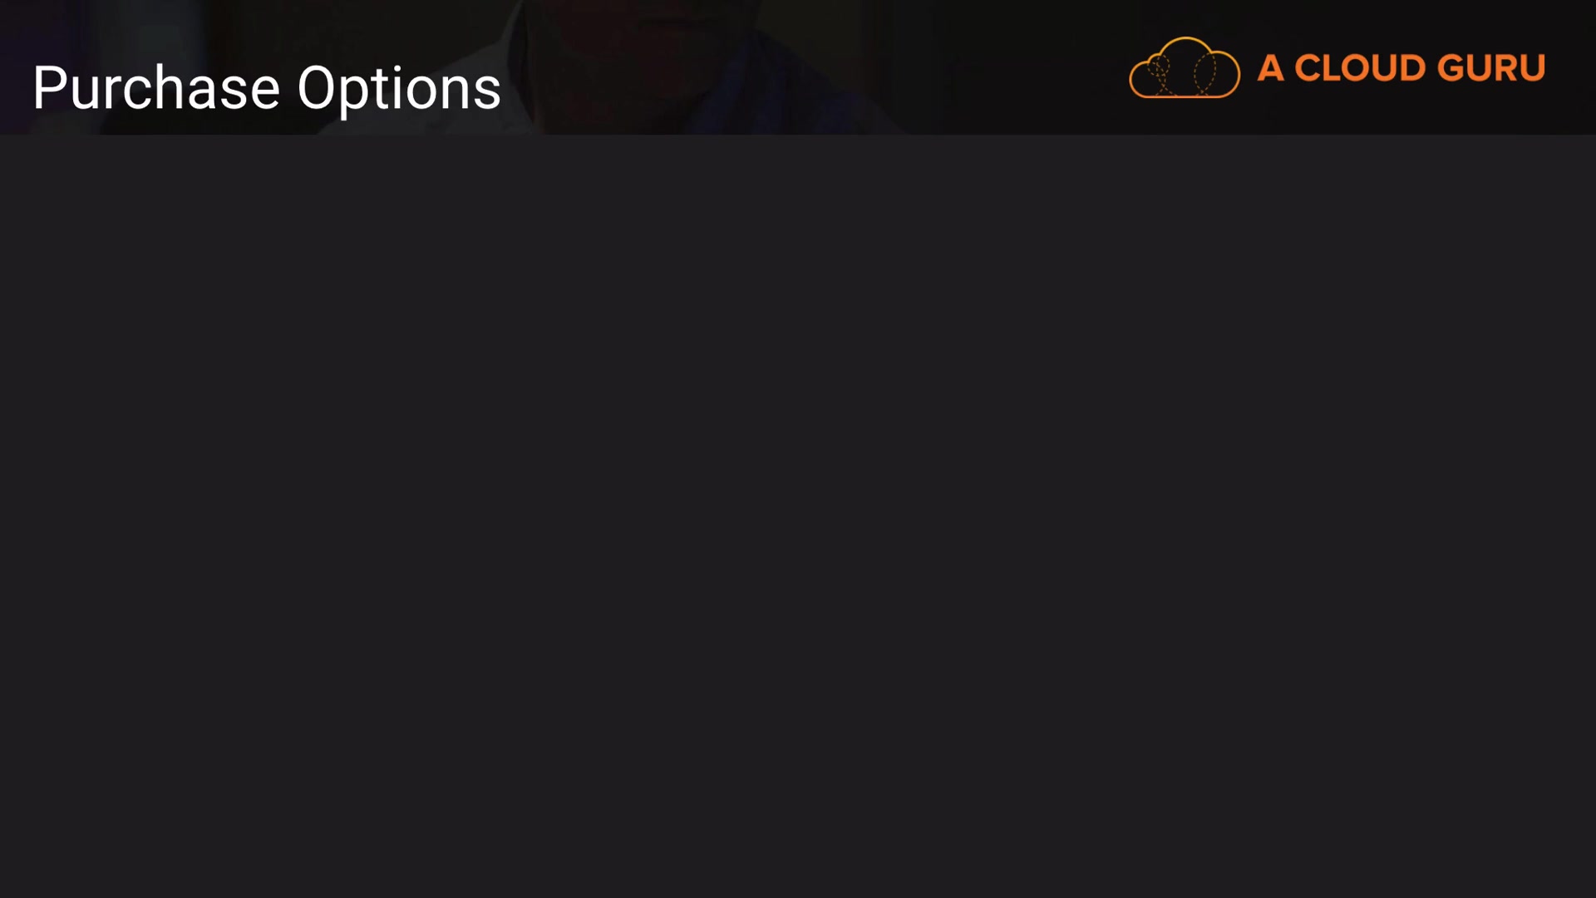Click the Purchase Options slide title

(x=266, y=88)
